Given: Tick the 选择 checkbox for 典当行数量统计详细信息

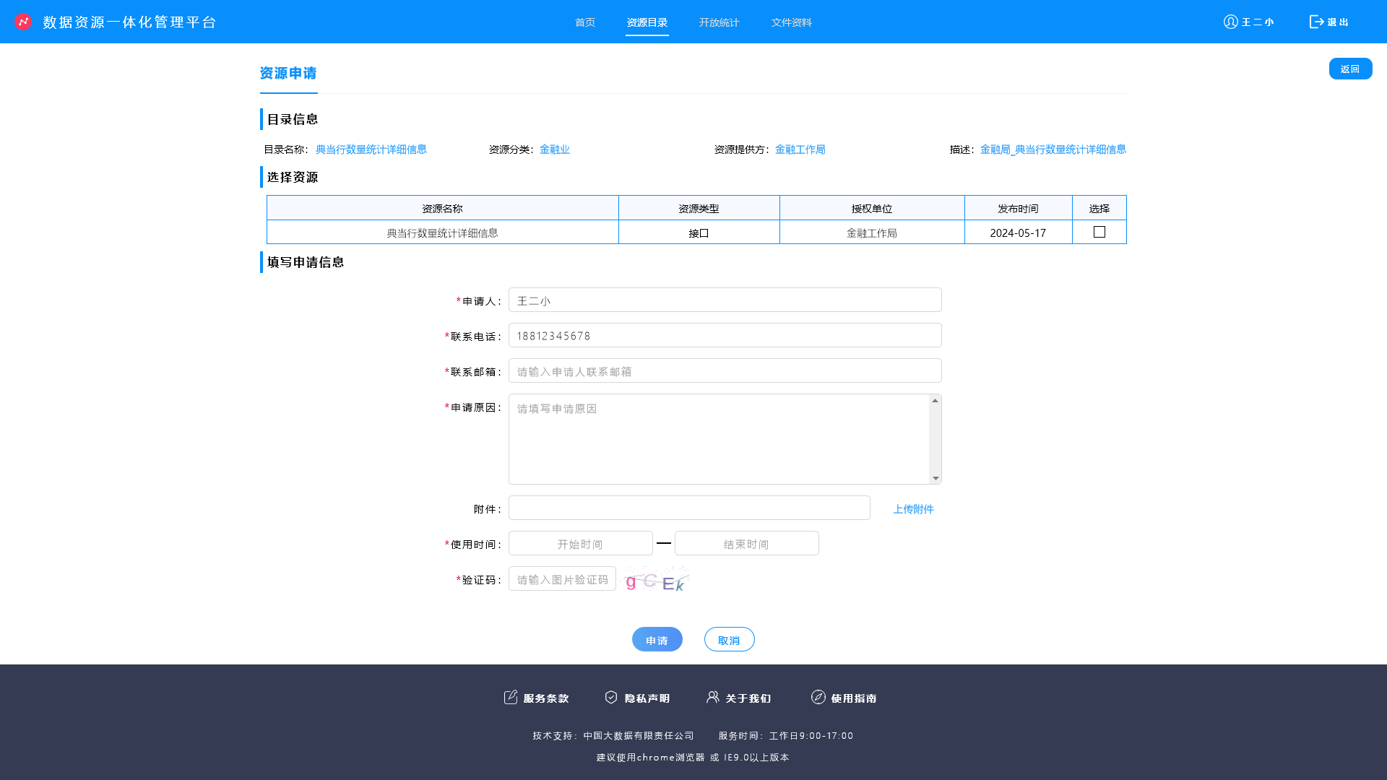Looking at the screenshot, I should (1099, 232).
